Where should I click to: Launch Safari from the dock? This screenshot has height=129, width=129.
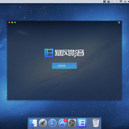(53, 123)
